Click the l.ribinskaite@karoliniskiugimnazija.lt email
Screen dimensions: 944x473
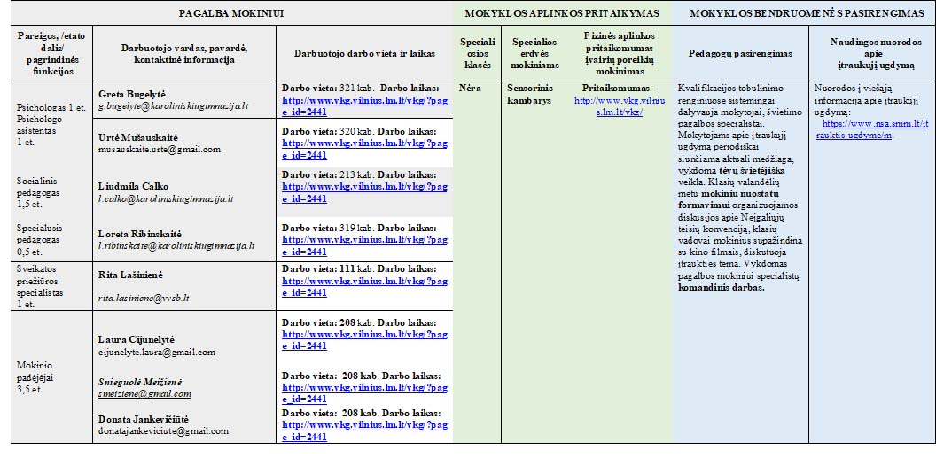point(176,245)
